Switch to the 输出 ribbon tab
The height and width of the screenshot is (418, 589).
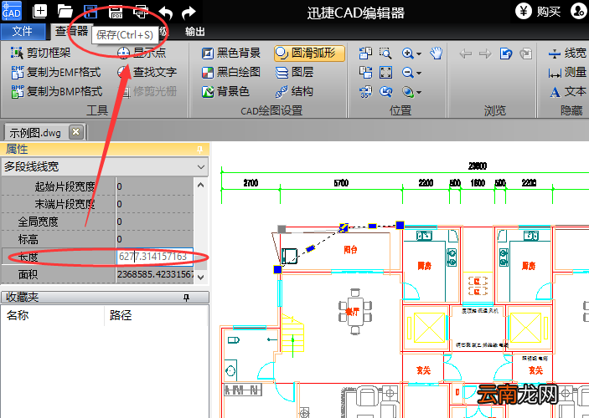point(194,32)
